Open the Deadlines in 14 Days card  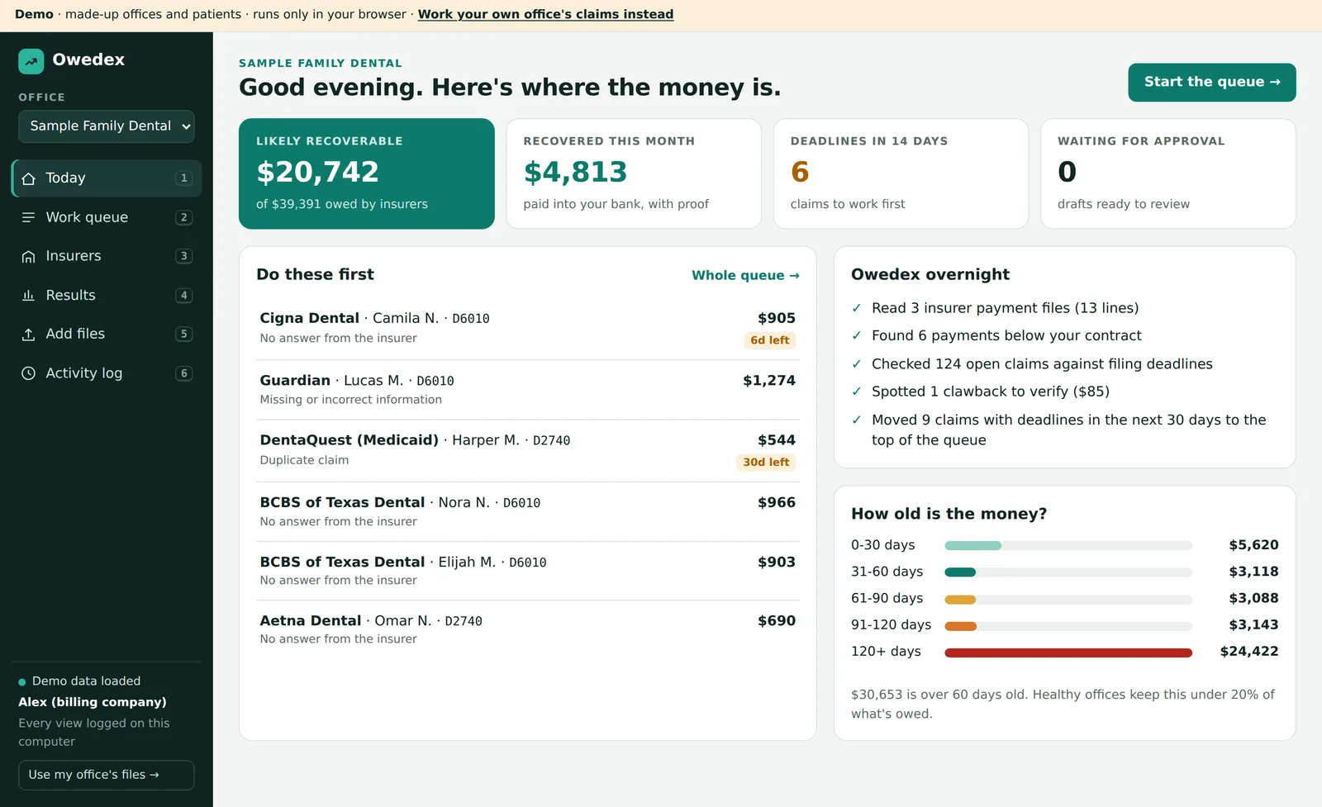point(901,173)
